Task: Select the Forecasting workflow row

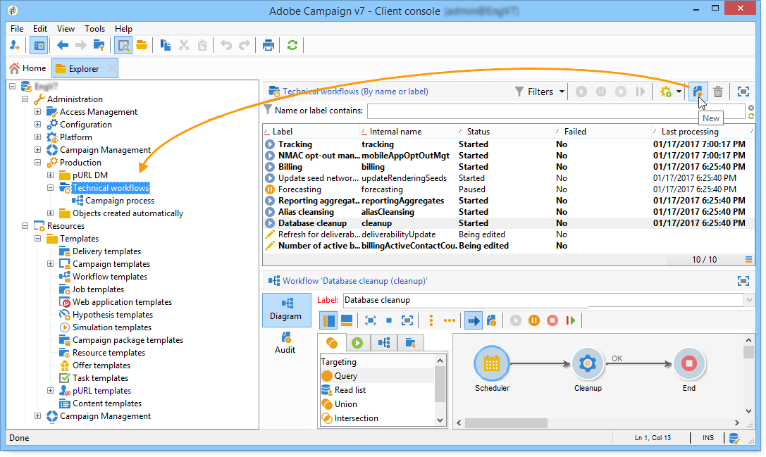Action: 508,189
